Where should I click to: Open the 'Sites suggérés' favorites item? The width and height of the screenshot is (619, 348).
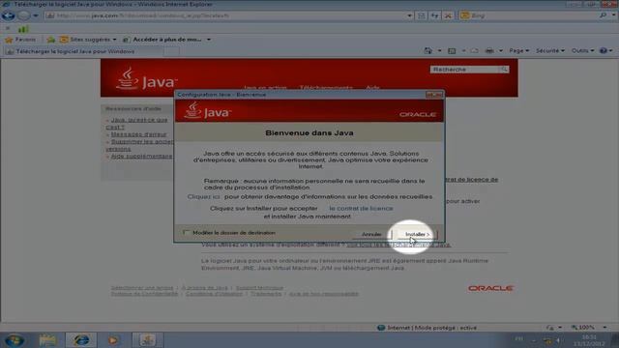pyautogui.click(x=88, y=40)
